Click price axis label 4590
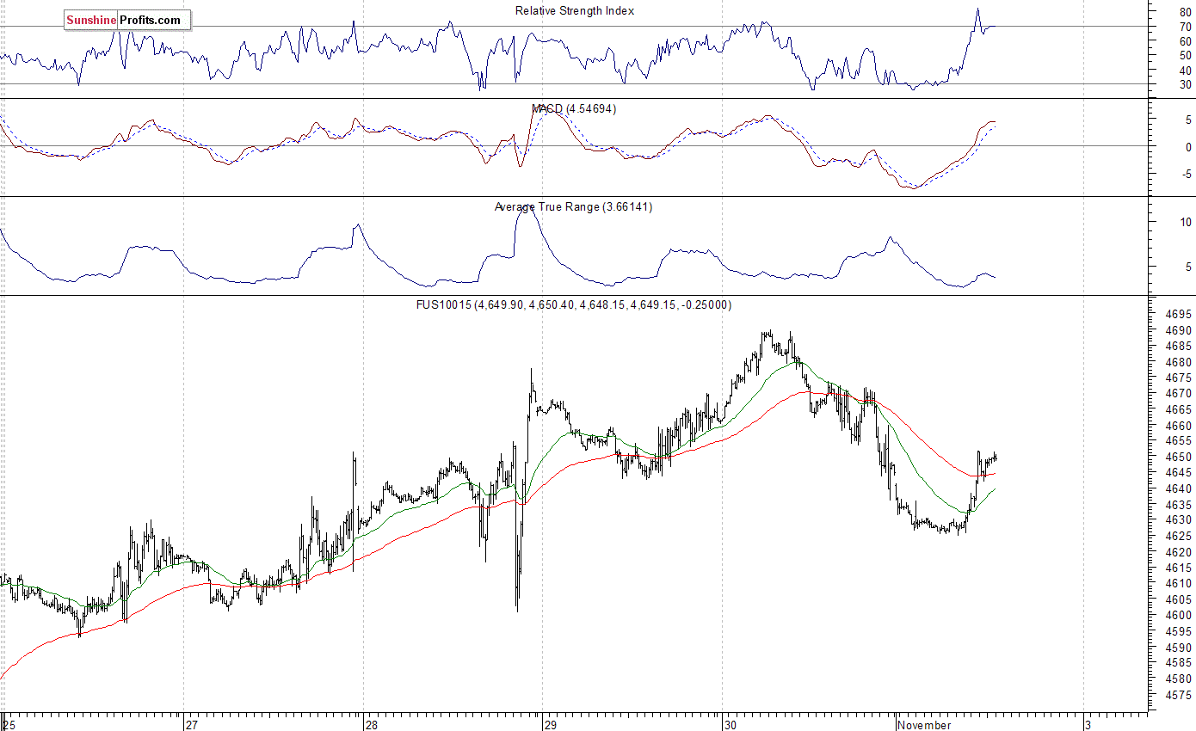1196x731 pixels. (x=1179, y=648)
